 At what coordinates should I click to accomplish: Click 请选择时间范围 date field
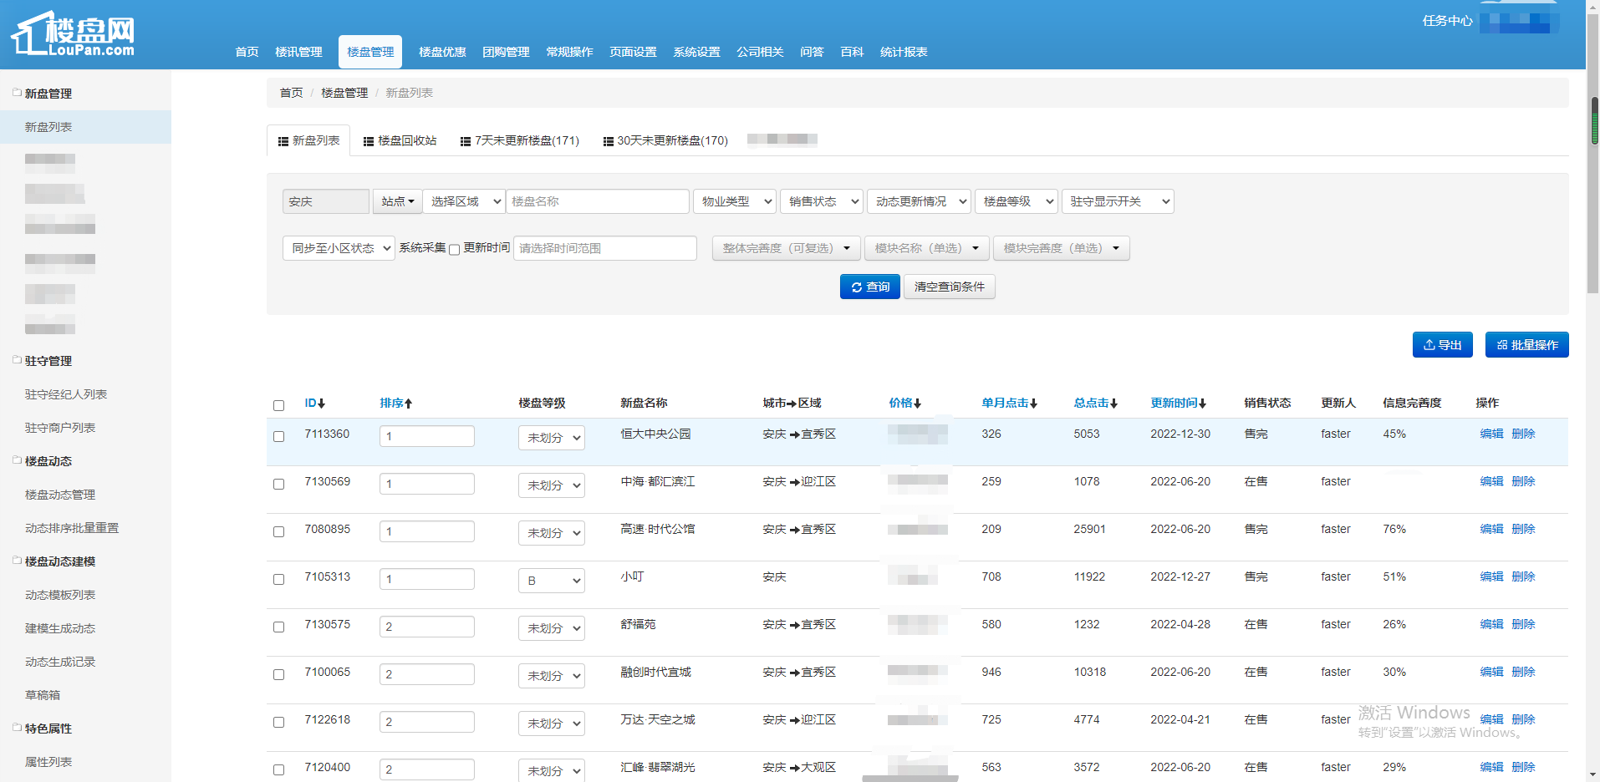point(605,248)
